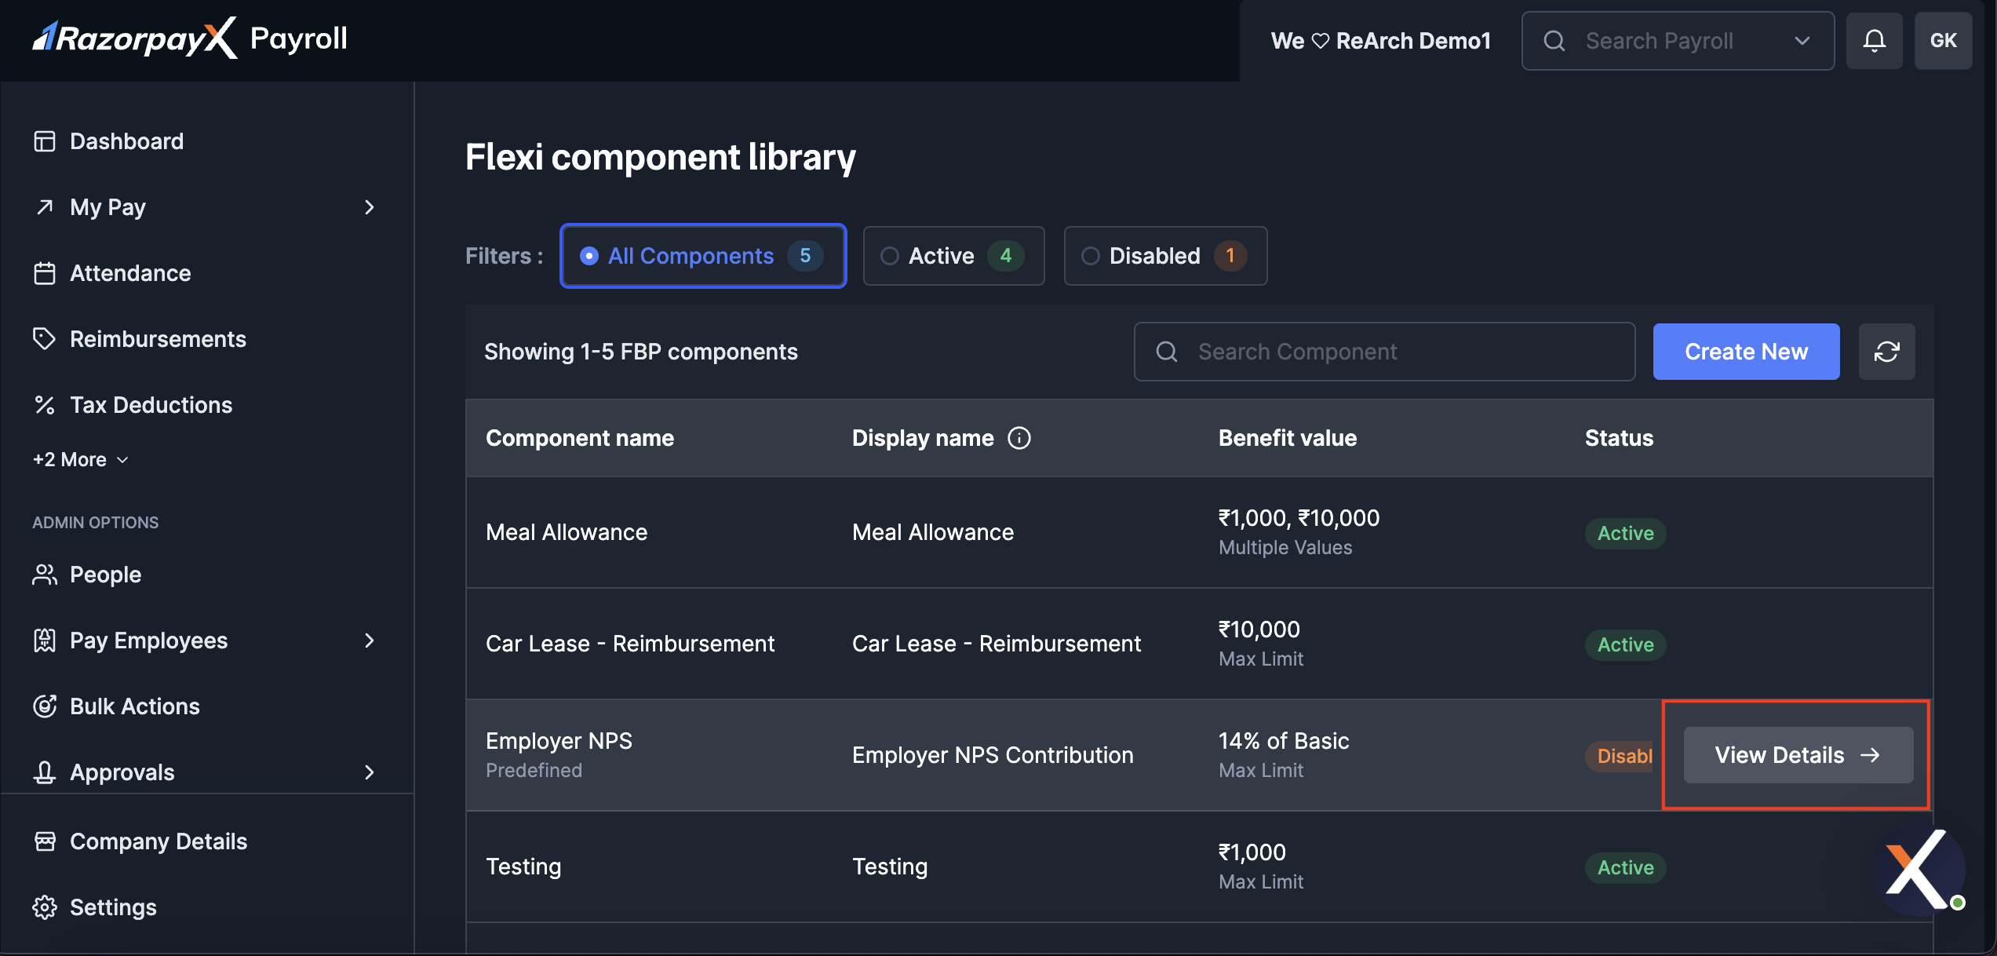Click magnifier icon in Search Payroll
The image size is (1997, 956).
(x=1554, y=41)
